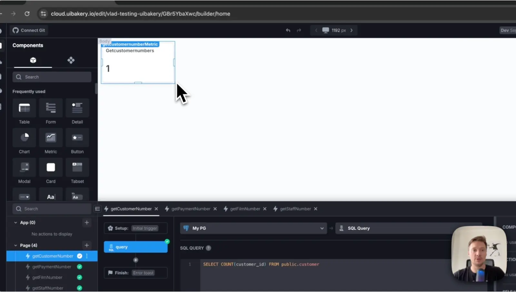Click the previous viewport size chevron
Viewport: 516px width, 292px height.
point(316,30)
